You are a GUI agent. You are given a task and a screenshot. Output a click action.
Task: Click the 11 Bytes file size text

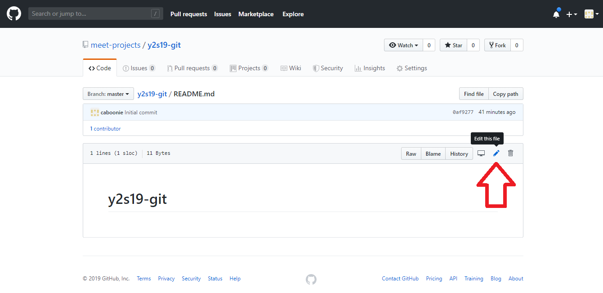pos(158,153)
